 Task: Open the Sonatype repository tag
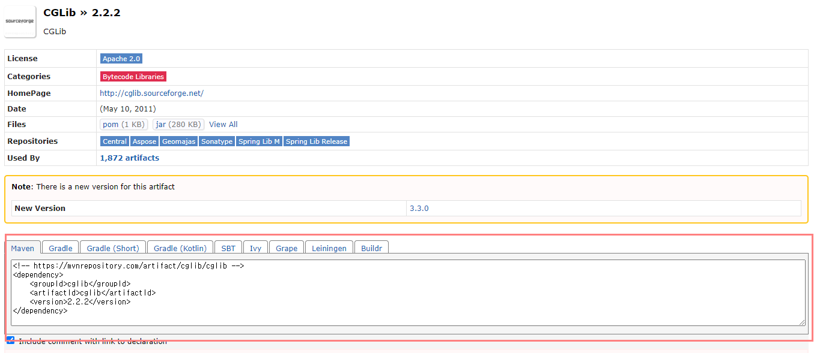click(x=217, y=141)
